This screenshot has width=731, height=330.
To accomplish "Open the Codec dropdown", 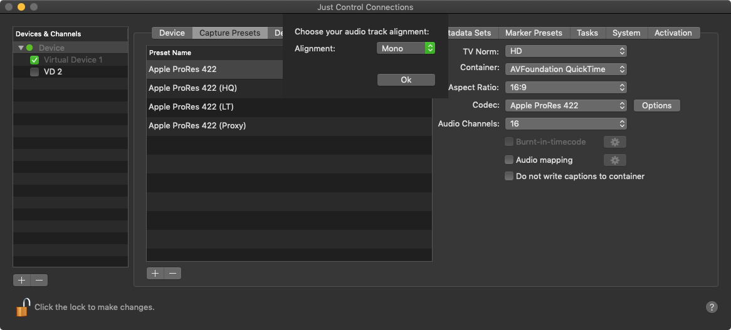I will [566, 106].
